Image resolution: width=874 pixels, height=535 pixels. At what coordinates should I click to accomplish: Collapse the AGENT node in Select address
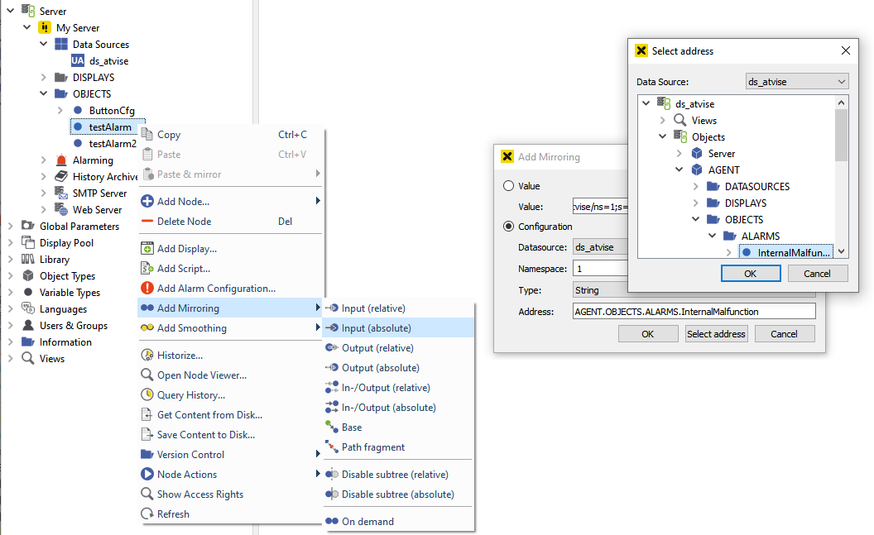click(679, 170)
